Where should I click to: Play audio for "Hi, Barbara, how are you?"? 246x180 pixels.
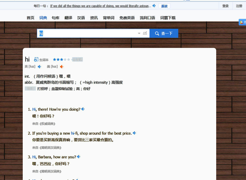point(79,157)
